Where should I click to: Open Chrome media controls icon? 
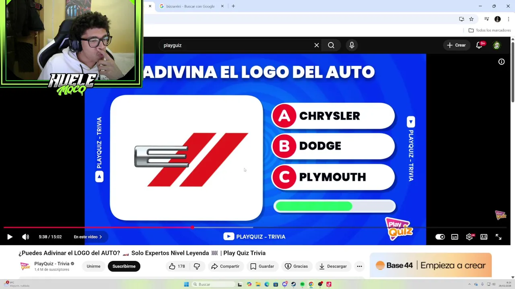486,19
